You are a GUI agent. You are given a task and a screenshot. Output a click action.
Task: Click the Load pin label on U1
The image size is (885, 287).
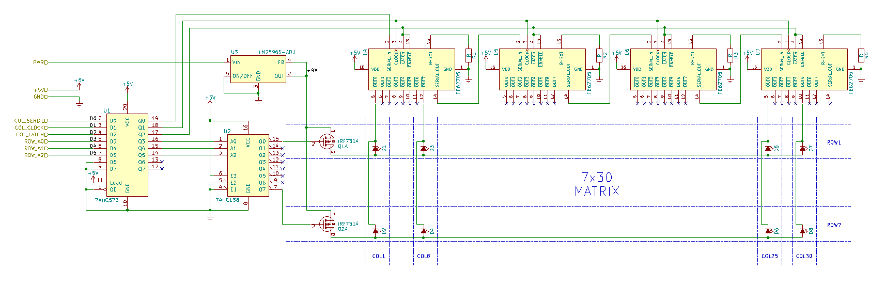pos(116,183)
